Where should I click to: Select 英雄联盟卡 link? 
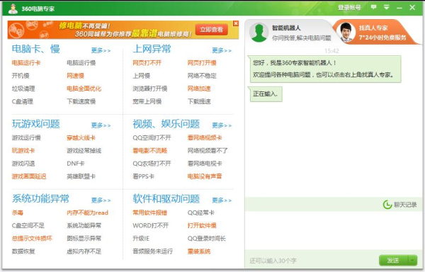tap(81, 176)
